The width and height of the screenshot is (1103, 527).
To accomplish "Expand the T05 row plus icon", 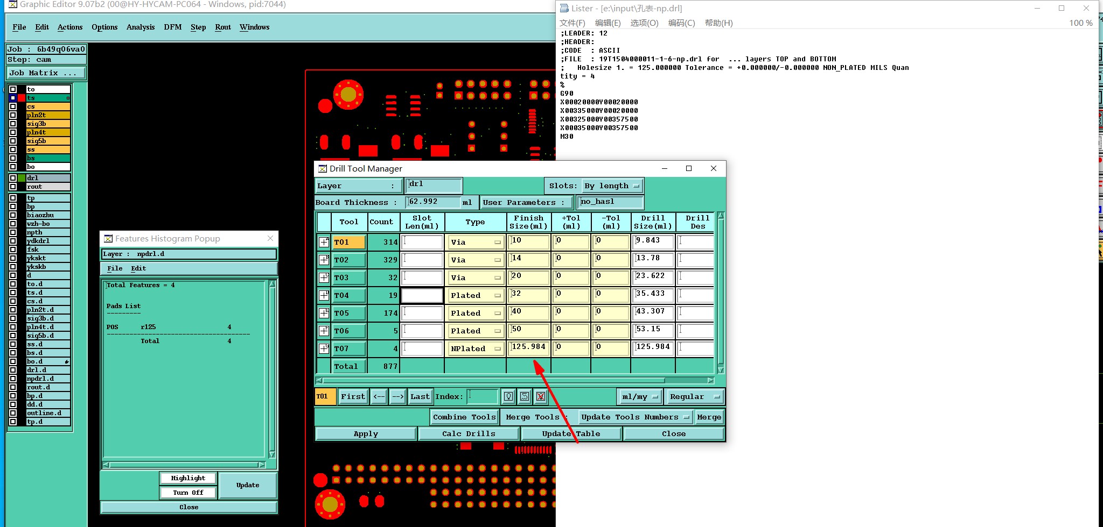I will pyautogui.click(x=324, y=313).
